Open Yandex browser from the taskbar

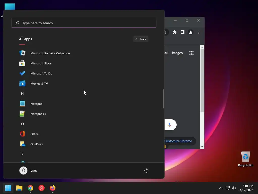tap(42, 188)
